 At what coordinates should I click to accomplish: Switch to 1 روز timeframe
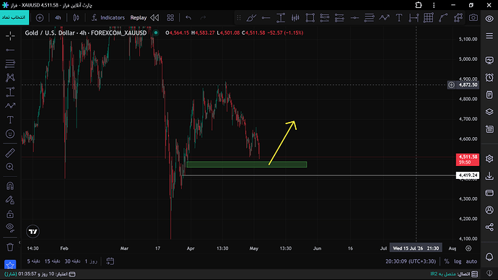[x=91, y=261]
